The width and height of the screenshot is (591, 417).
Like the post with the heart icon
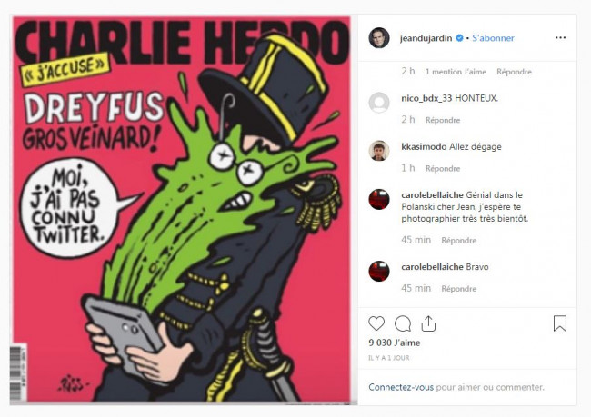click(376, 323)
